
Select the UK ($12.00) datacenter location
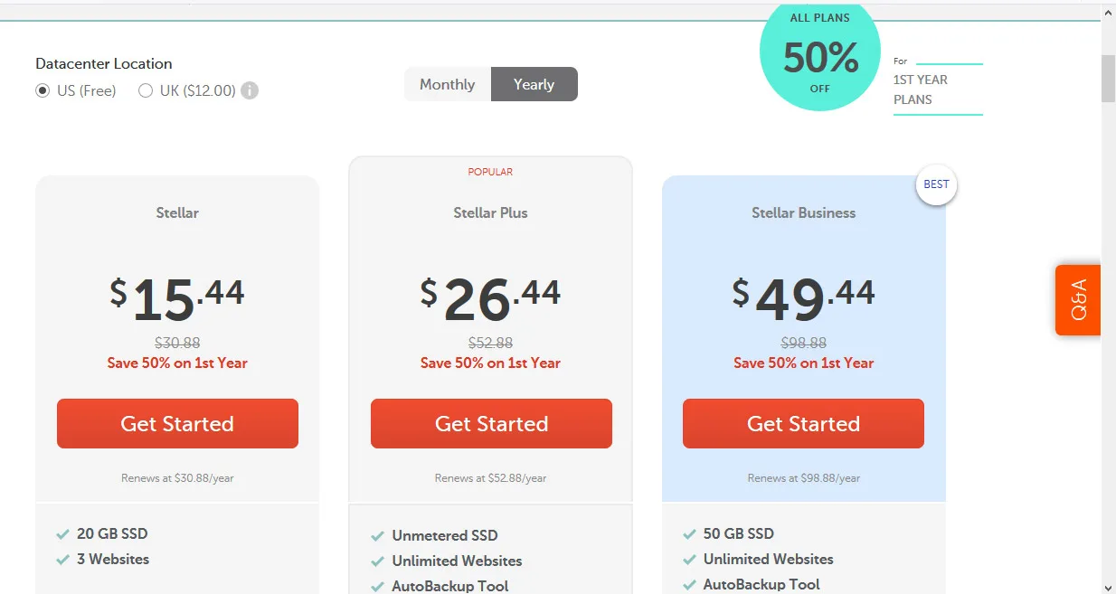145,90
